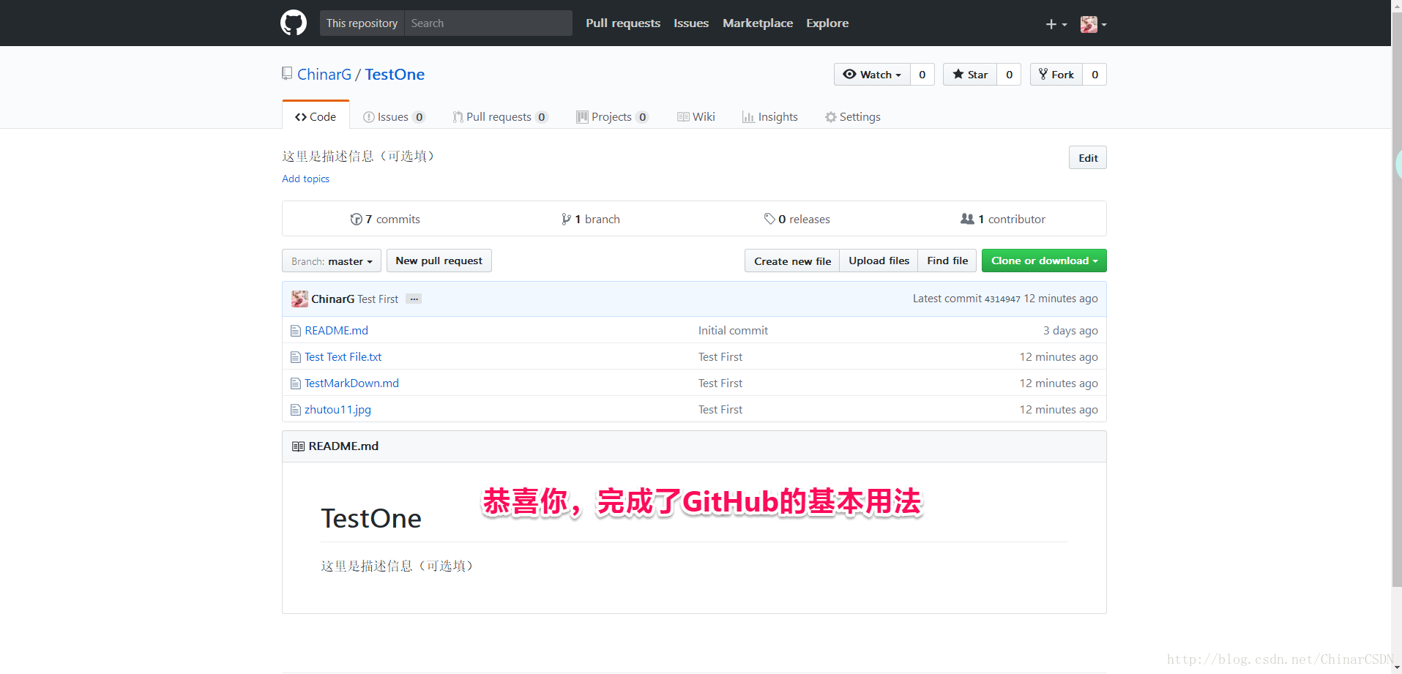
Task: Open Marketplace in the top navigation
Action: (x=758, y=23)
